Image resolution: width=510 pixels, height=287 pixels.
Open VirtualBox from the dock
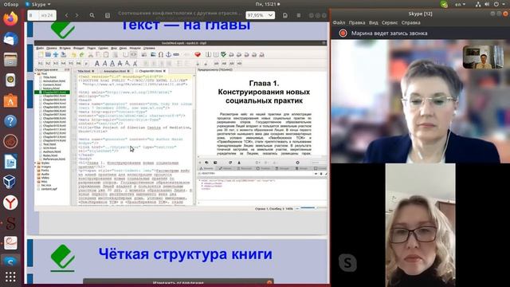[10, 182]
